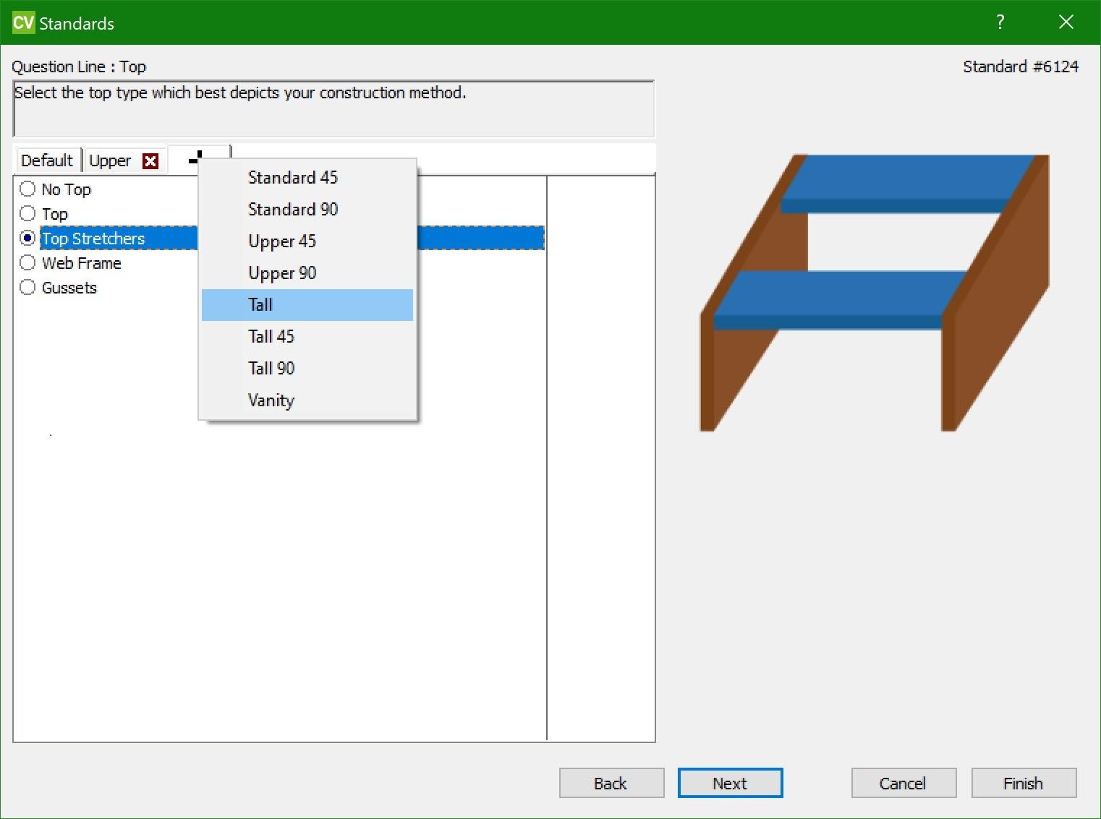Screen dimensions: 1101x819
Task: Choose Standard 90 from the popup menu
Action: (307, 210)
